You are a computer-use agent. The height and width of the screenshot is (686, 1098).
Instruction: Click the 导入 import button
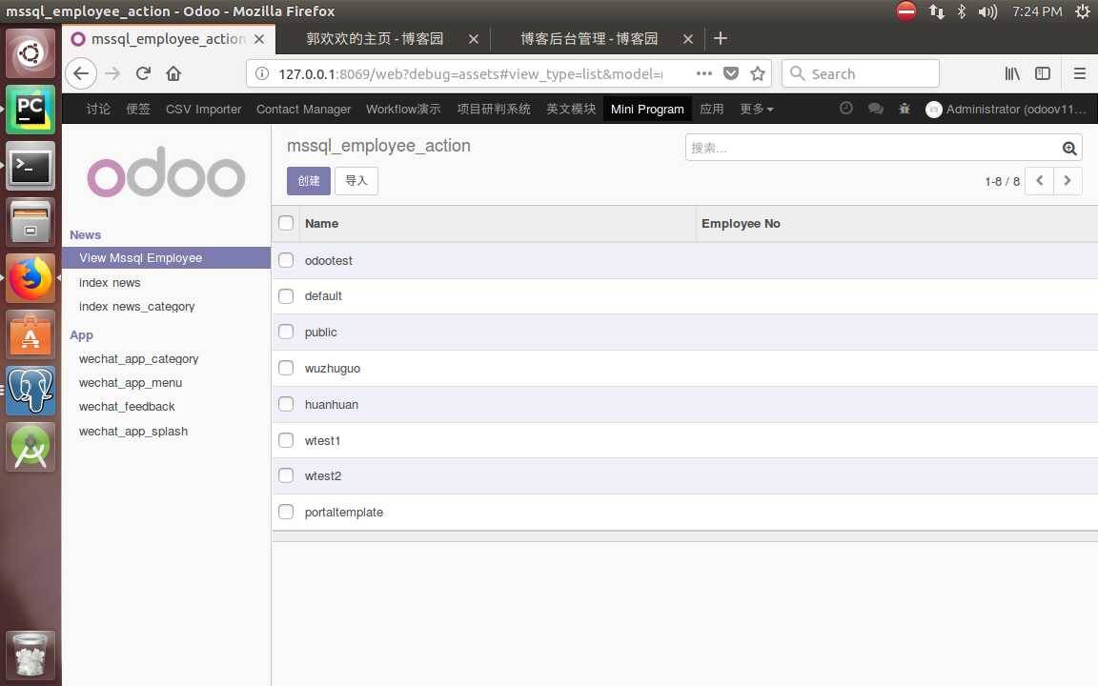pyautogui.click(x=356, y=181)
